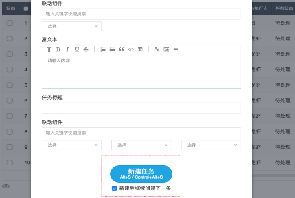295x198 pixels.
Task: Click the bold formatting icon
Action: (58, 49)
